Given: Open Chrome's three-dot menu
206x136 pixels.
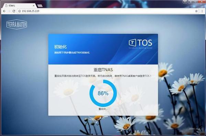Looking at the screenshot, I should [202, 11].
